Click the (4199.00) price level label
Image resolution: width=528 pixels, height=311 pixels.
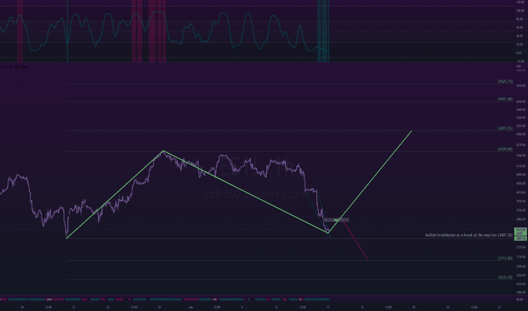[x=505, y=149]
